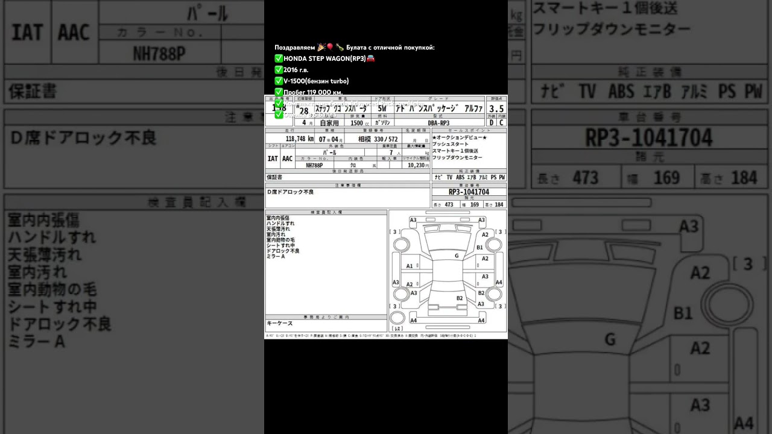Click '自家用' usage cell on the sheet

329,123
